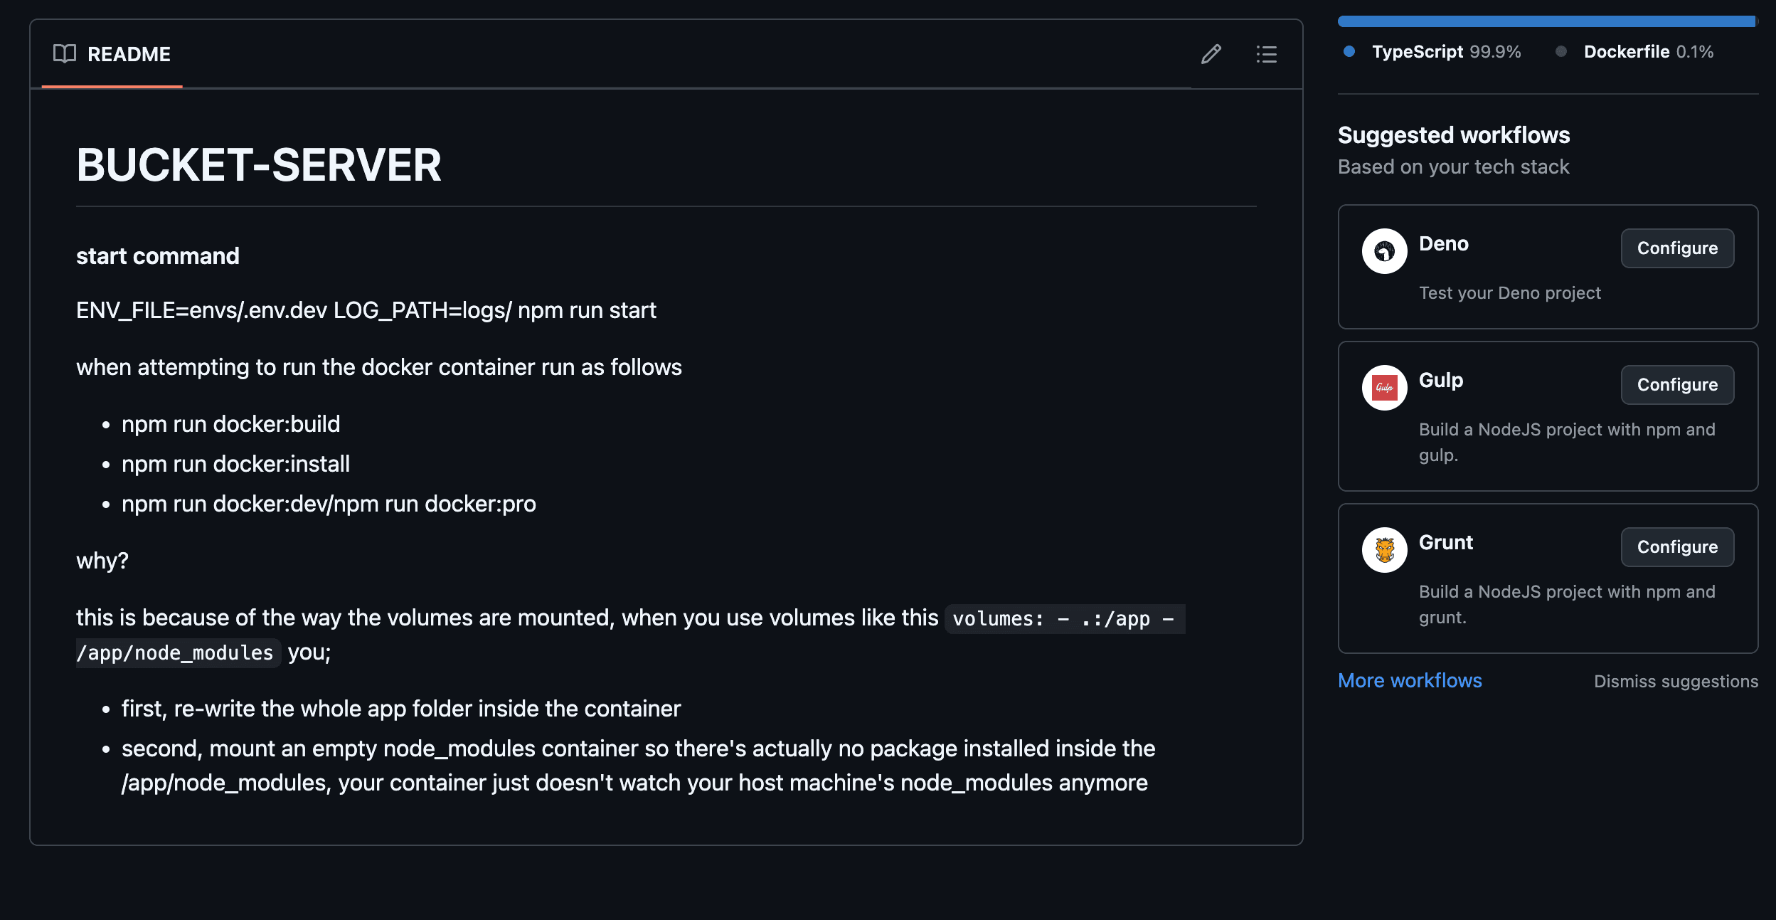Image resolution: width=1776 pixels, height=920 pixels.
Task: Click the TypeScript 99.9% language link
Action: [x=1445, y=51]
